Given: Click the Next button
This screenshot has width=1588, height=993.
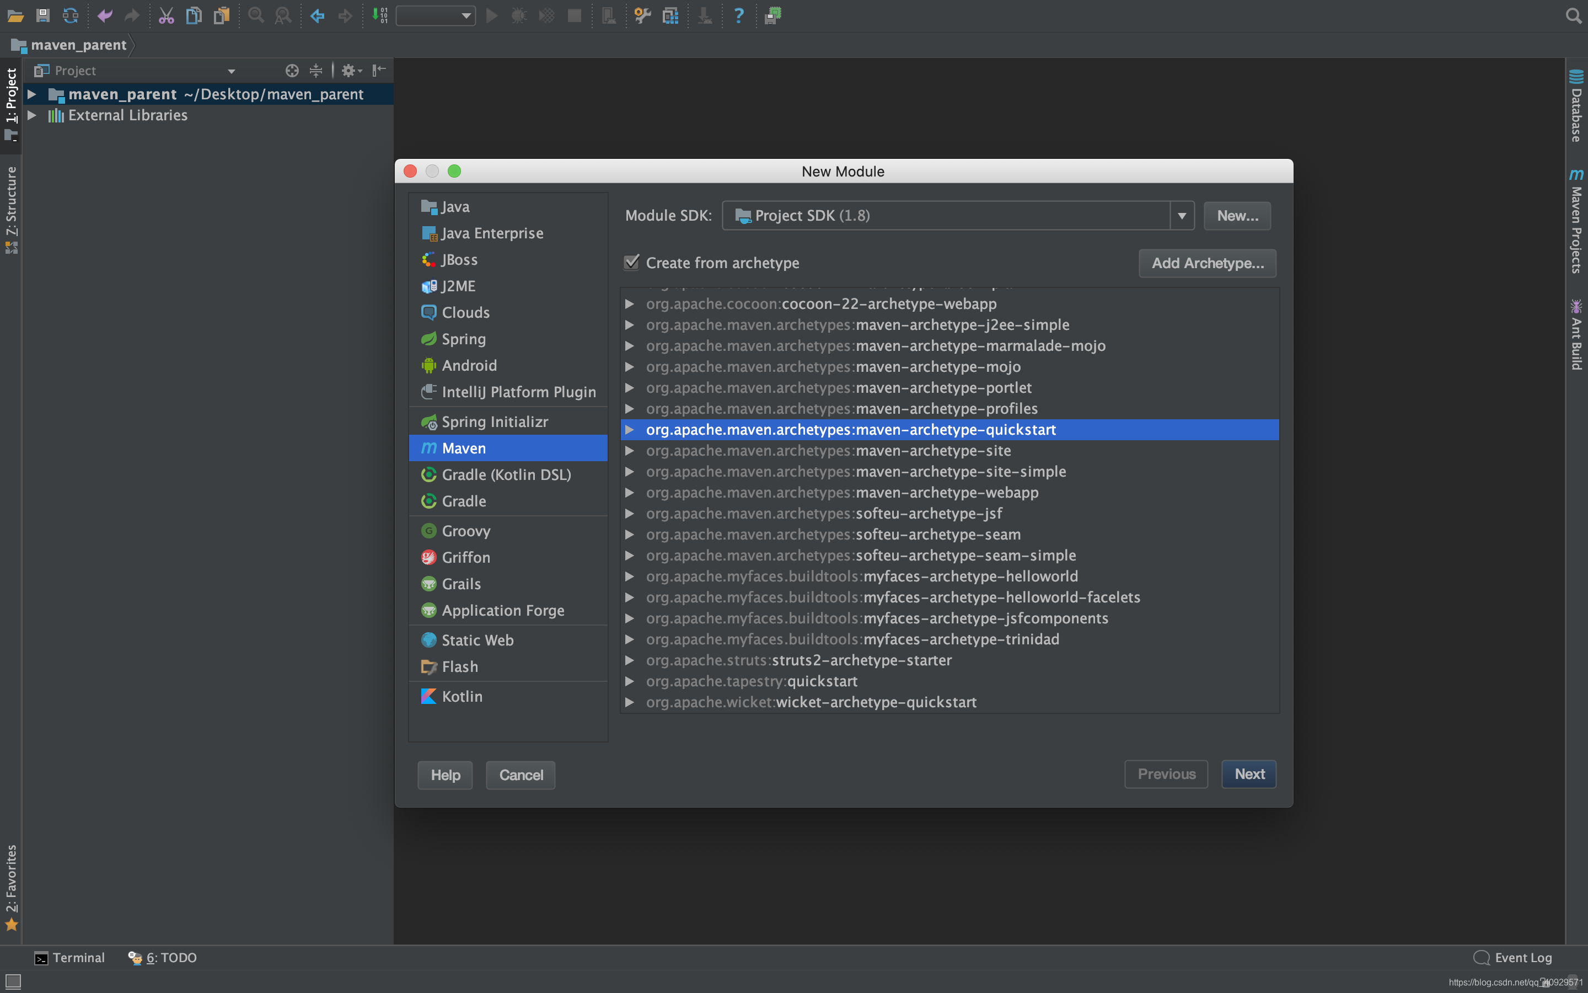Looking at the screenshot, I should coord(1249,775).
